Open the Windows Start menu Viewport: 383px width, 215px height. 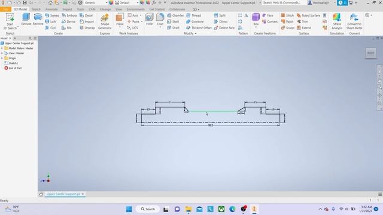129,209
